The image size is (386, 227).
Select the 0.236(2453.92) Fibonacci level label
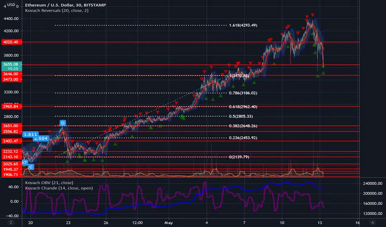(x=243, y=138)
